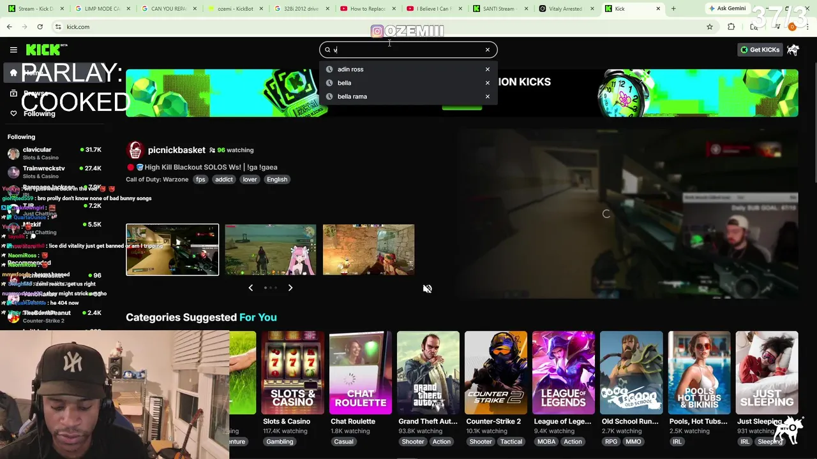817x459 pixels.
Task: Open a new browser tab
Action: pos(673,9)
